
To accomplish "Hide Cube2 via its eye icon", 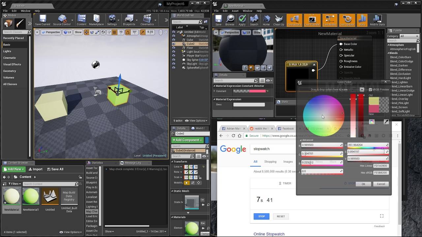I will pyautogui.click(x=174, y=44).
